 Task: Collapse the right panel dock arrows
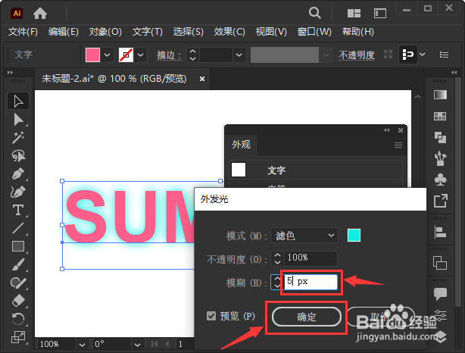(454, 73)
